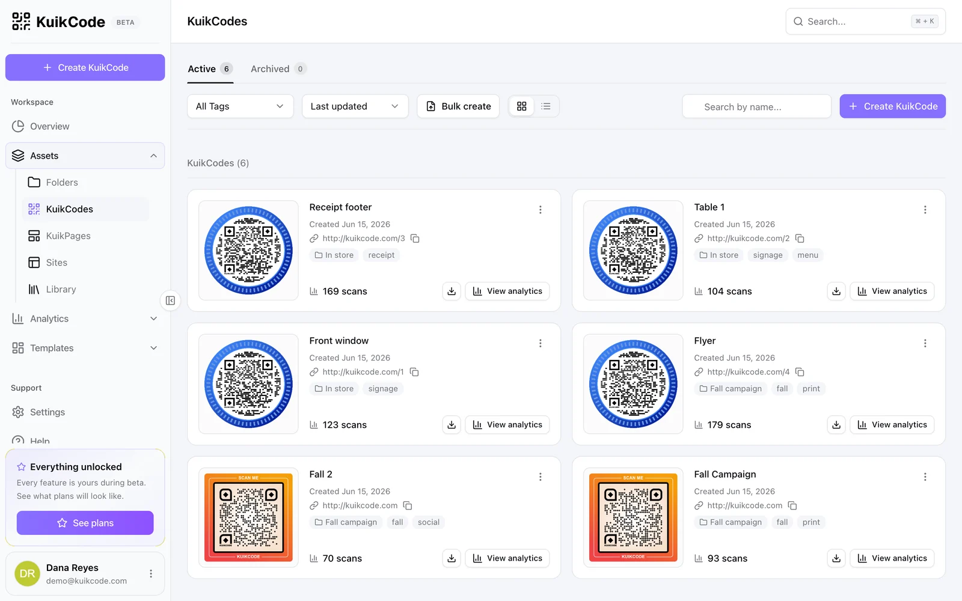Copy the Table 1 short link

click(800, 239)
